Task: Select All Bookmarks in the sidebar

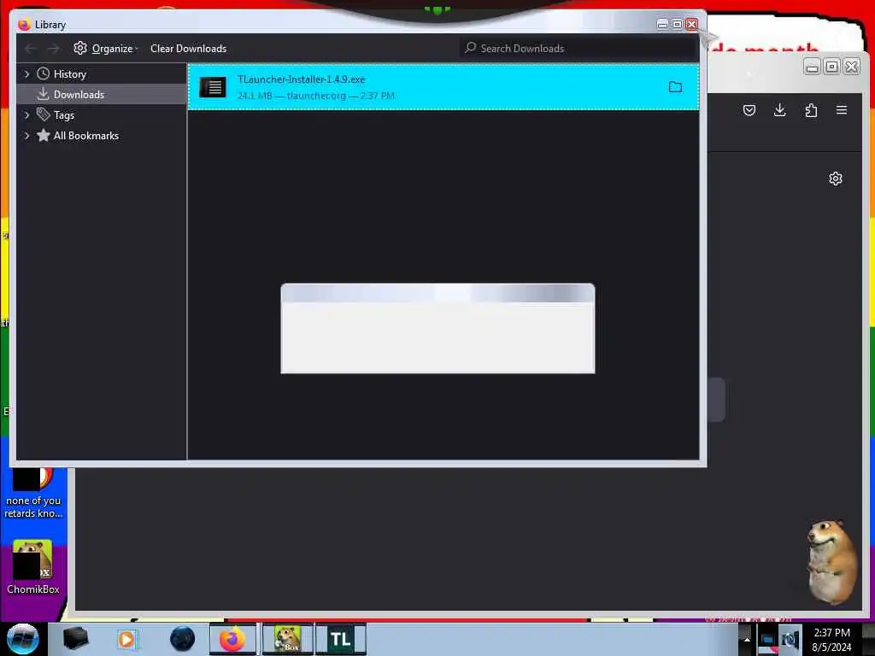Action: 86,136
